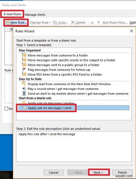Viewport: 136px width, 179px height.
Task: Click the Copy rule pages icon
Action: [55, 22]
